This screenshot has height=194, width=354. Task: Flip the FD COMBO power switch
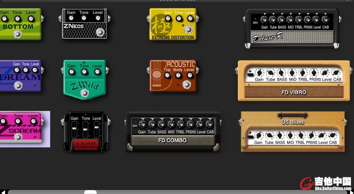coord(135,126)
